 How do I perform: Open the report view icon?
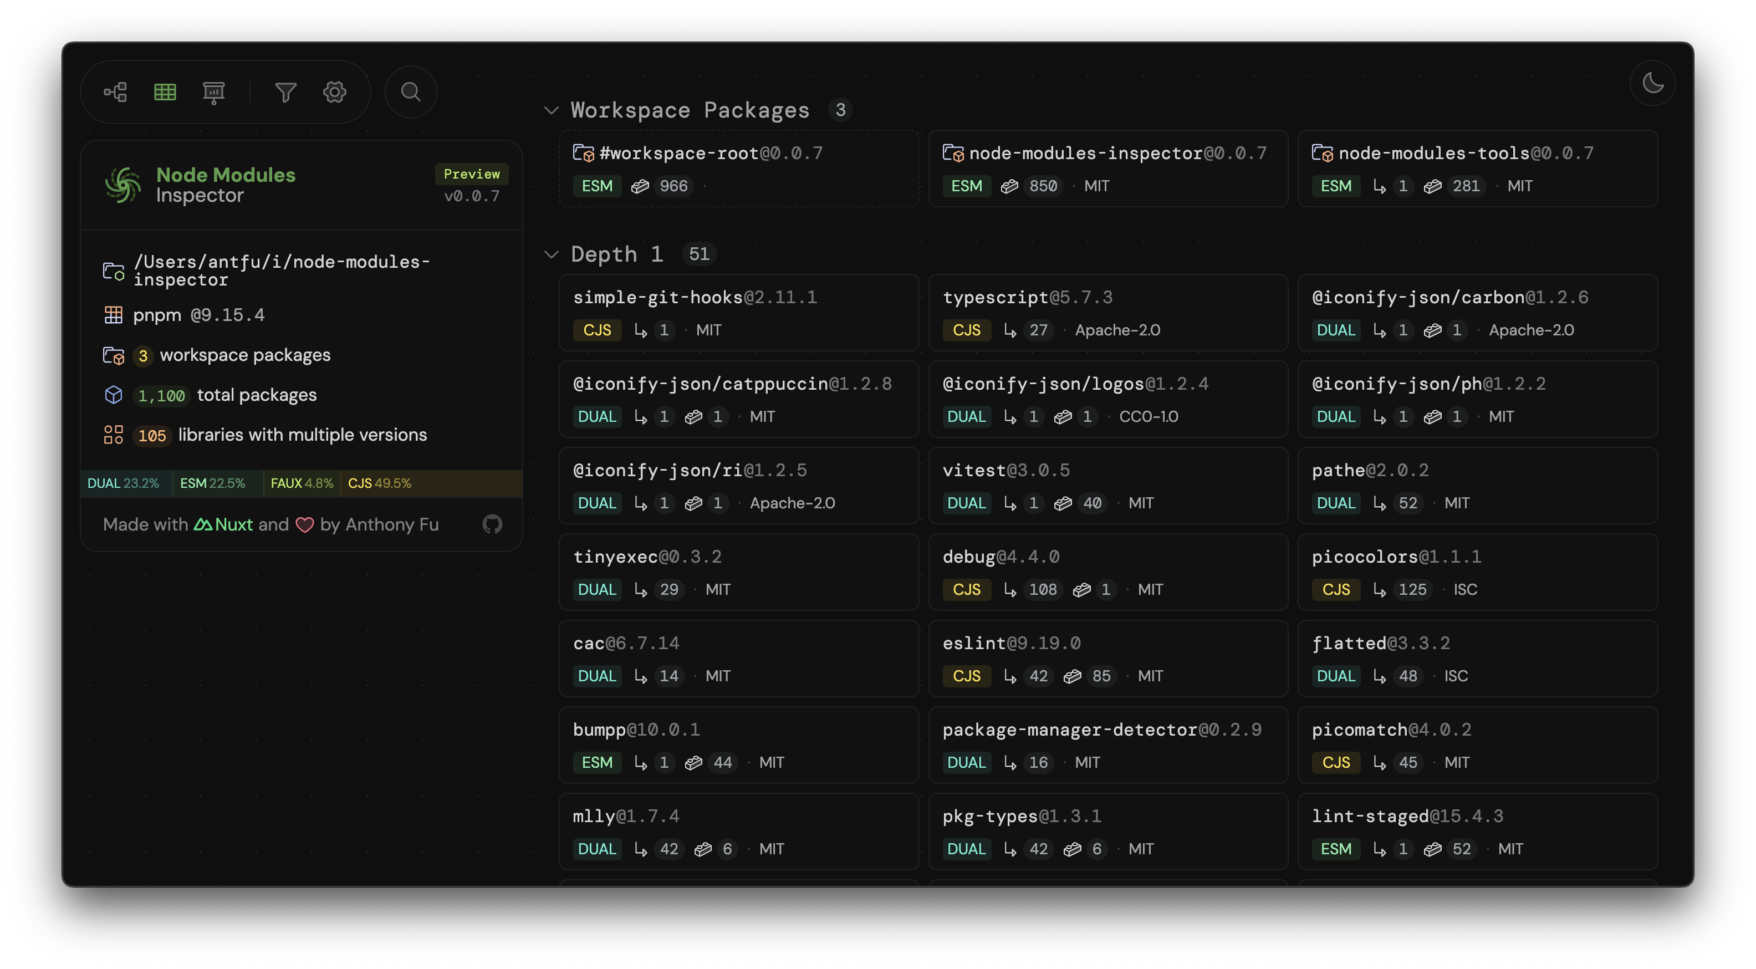point(214,92)
